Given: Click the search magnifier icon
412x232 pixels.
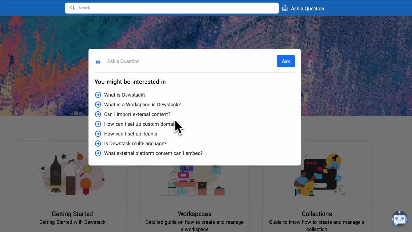Looking at the screenshot, I should pos(73,8).
